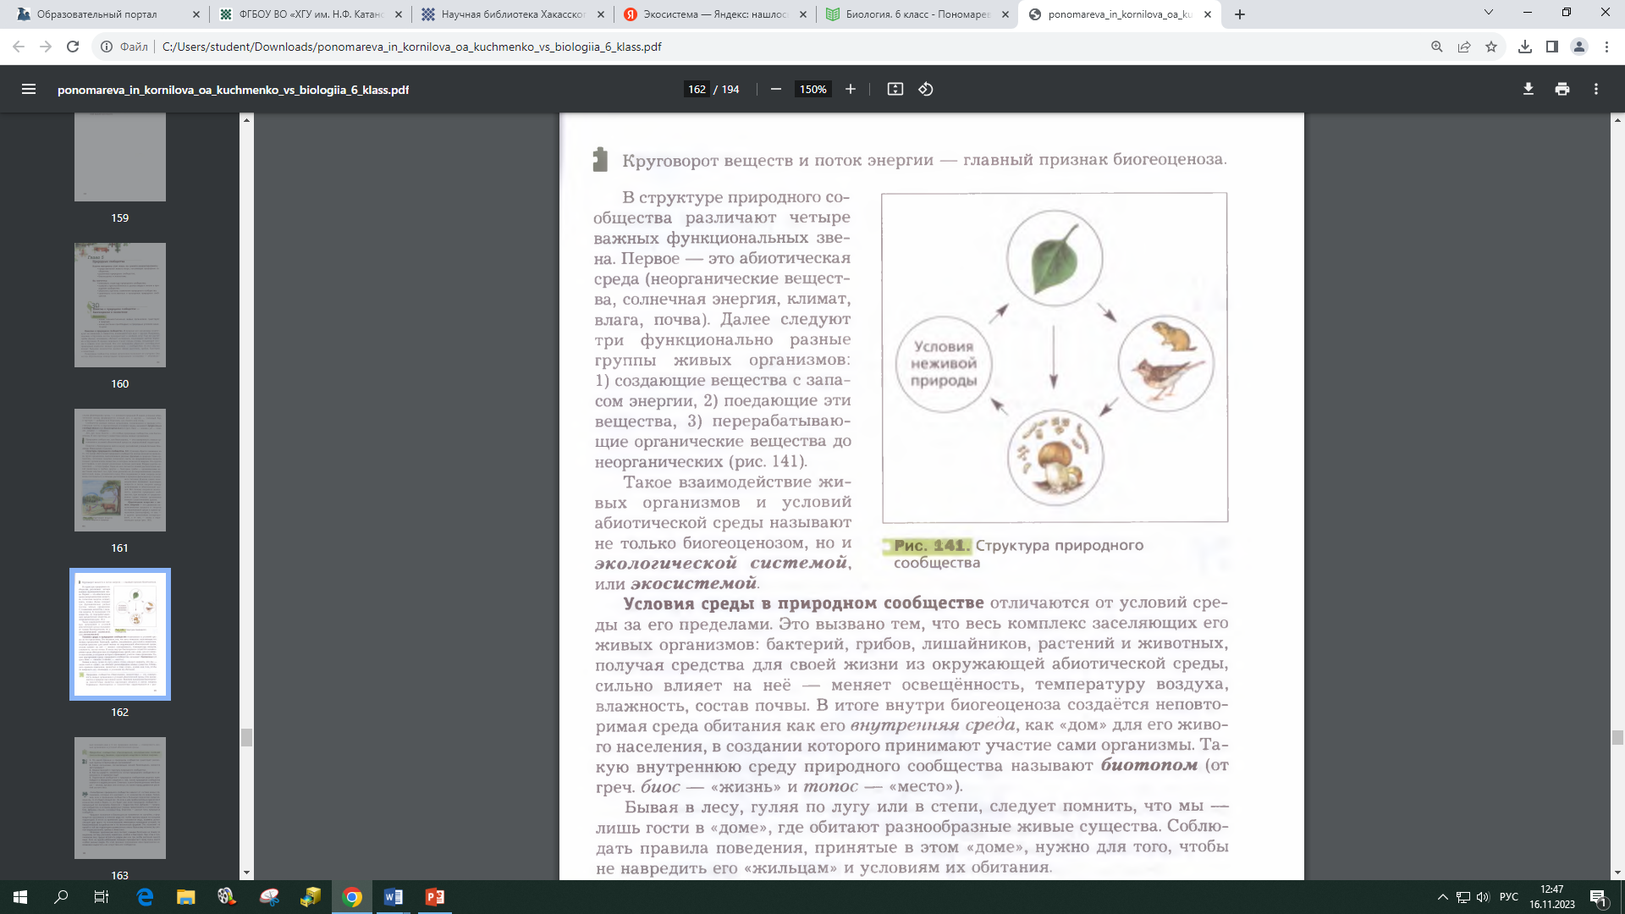Rotate the document counterclockwise

926,89
